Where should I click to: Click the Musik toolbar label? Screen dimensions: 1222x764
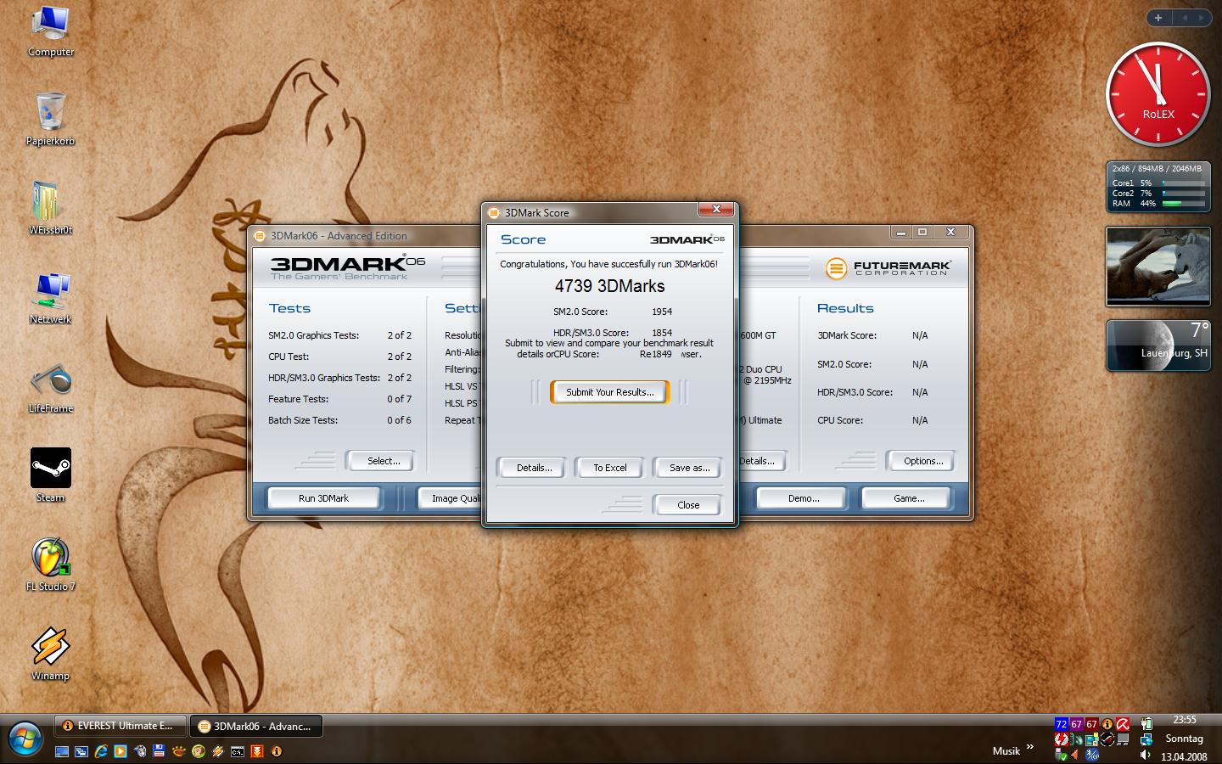[x=1006, y=750]
